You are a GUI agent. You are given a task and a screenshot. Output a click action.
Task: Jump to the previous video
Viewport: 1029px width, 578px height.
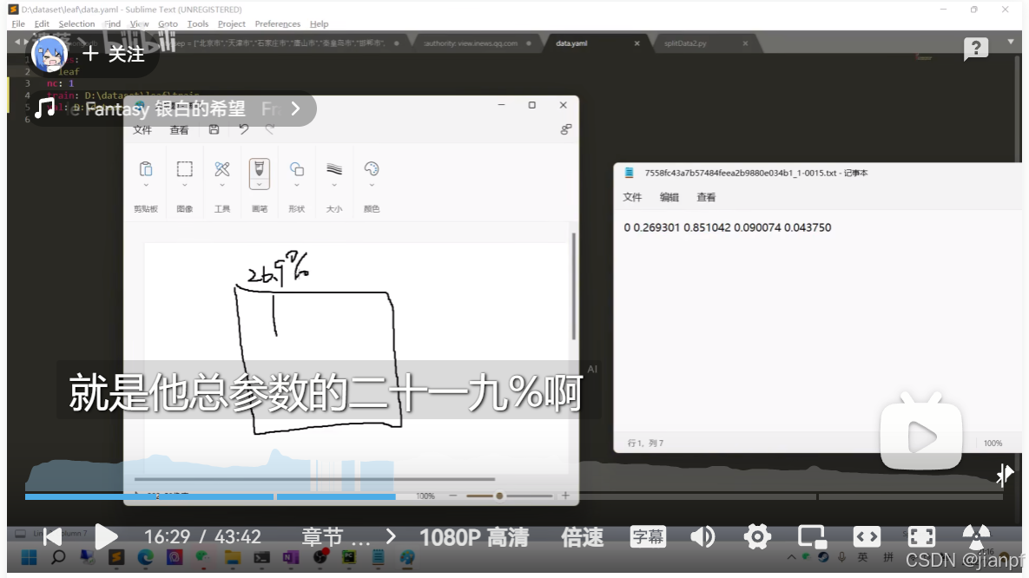[52, 536]
